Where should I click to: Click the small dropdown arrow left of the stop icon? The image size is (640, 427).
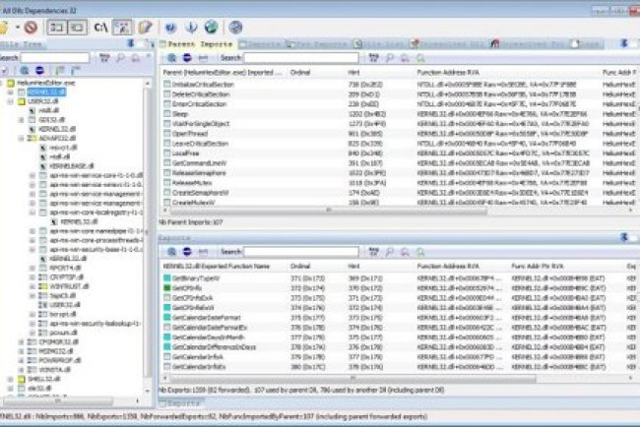coord(18,28)
